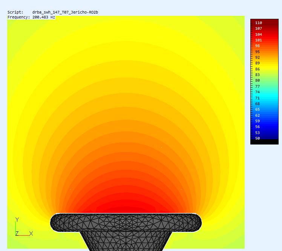
Task: Click the script name drba_swh_147_T07_Jericho-RO2b
Action: (65, 12)
